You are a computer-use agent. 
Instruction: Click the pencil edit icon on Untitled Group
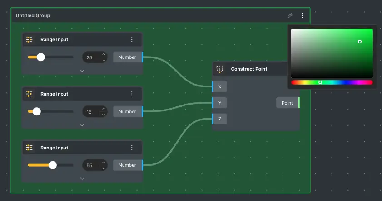(x=290, y=15)
